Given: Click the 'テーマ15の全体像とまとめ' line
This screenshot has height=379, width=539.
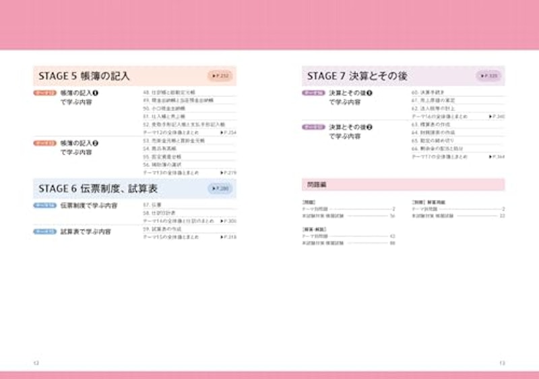Looking at the screenshot, I should (189, 237).
